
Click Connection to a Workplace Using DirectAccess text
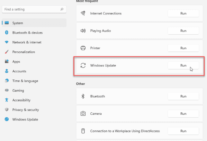[x=125, y=131]
